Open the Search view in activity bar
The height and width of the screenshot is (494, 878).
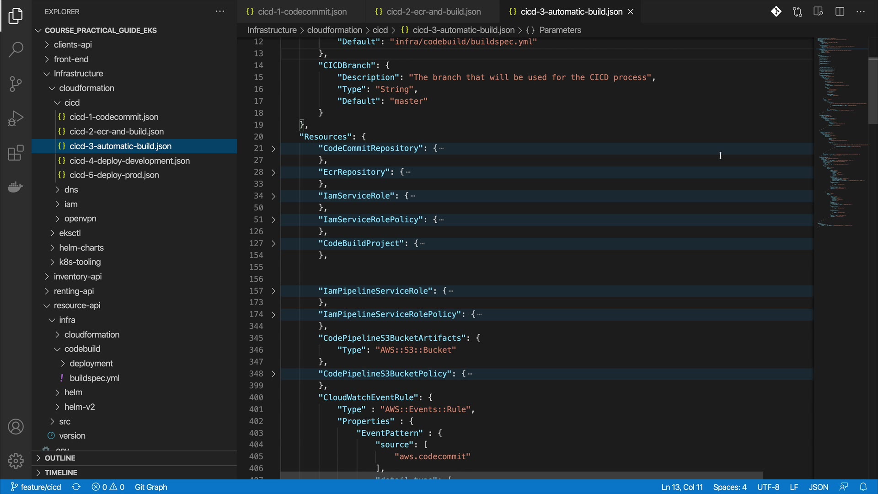click(x=16, y=49)
